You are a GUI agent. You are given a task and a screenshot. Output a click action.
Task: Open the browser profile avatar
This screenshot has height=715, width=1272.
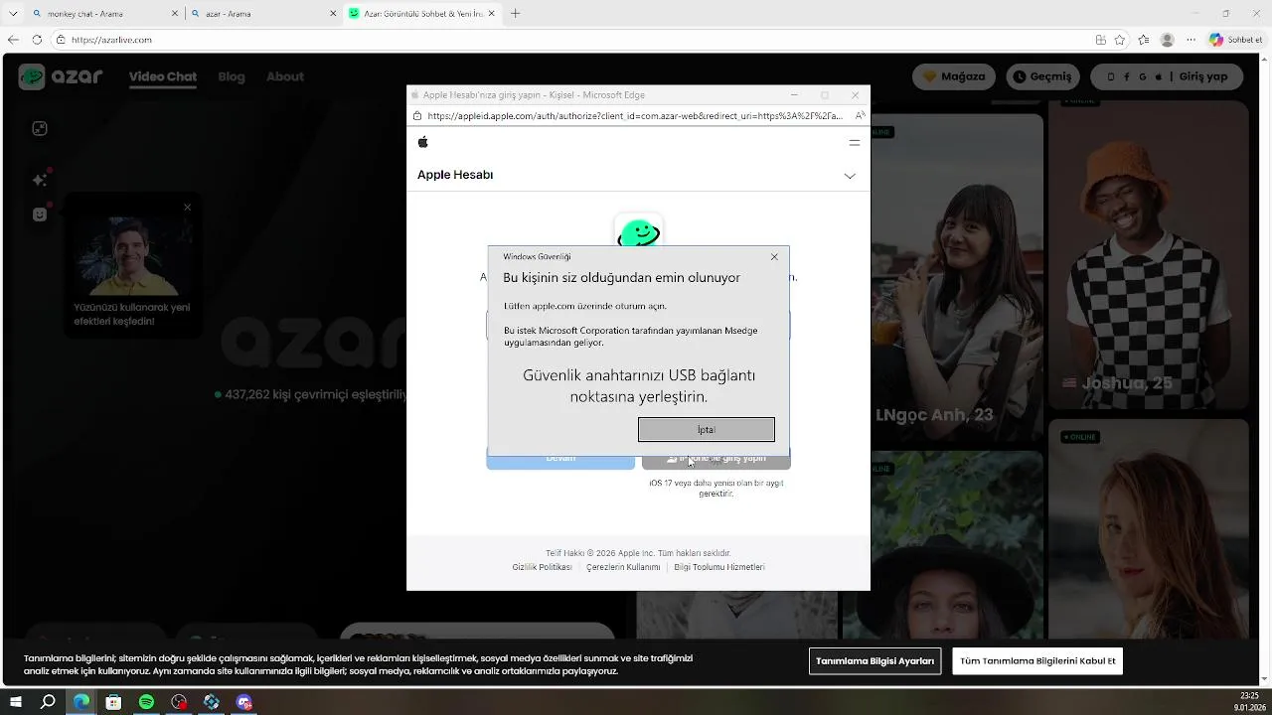click(1168, 40)
